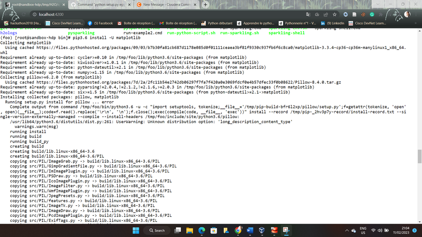The width and height of the screenshot is (422, 237).
Task: Click the sparkling-shell file name
Action: [x=287, y=33]
